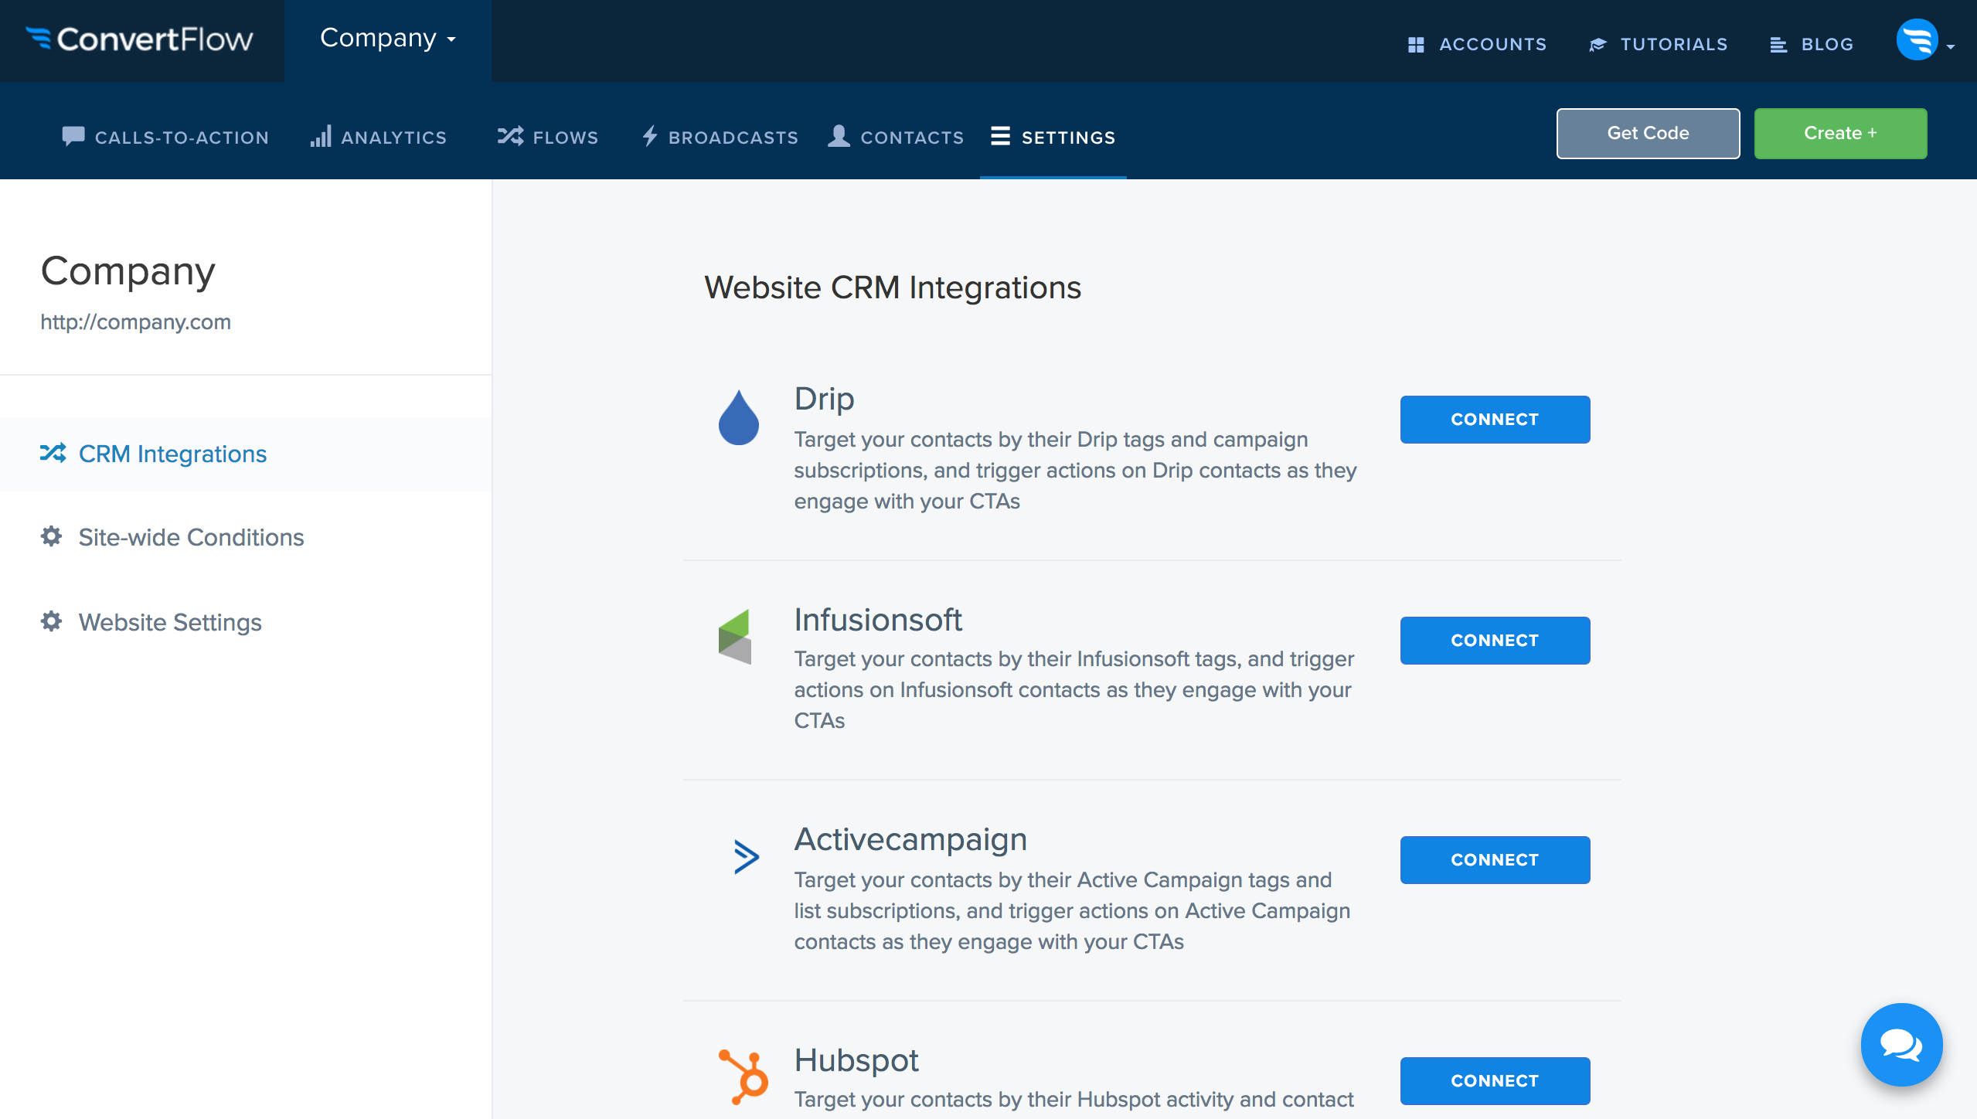Screen dimensions: 1977x1119
Task: Click the Activecampaign heading
Action: pyautogui.click(x=910, y=840)
